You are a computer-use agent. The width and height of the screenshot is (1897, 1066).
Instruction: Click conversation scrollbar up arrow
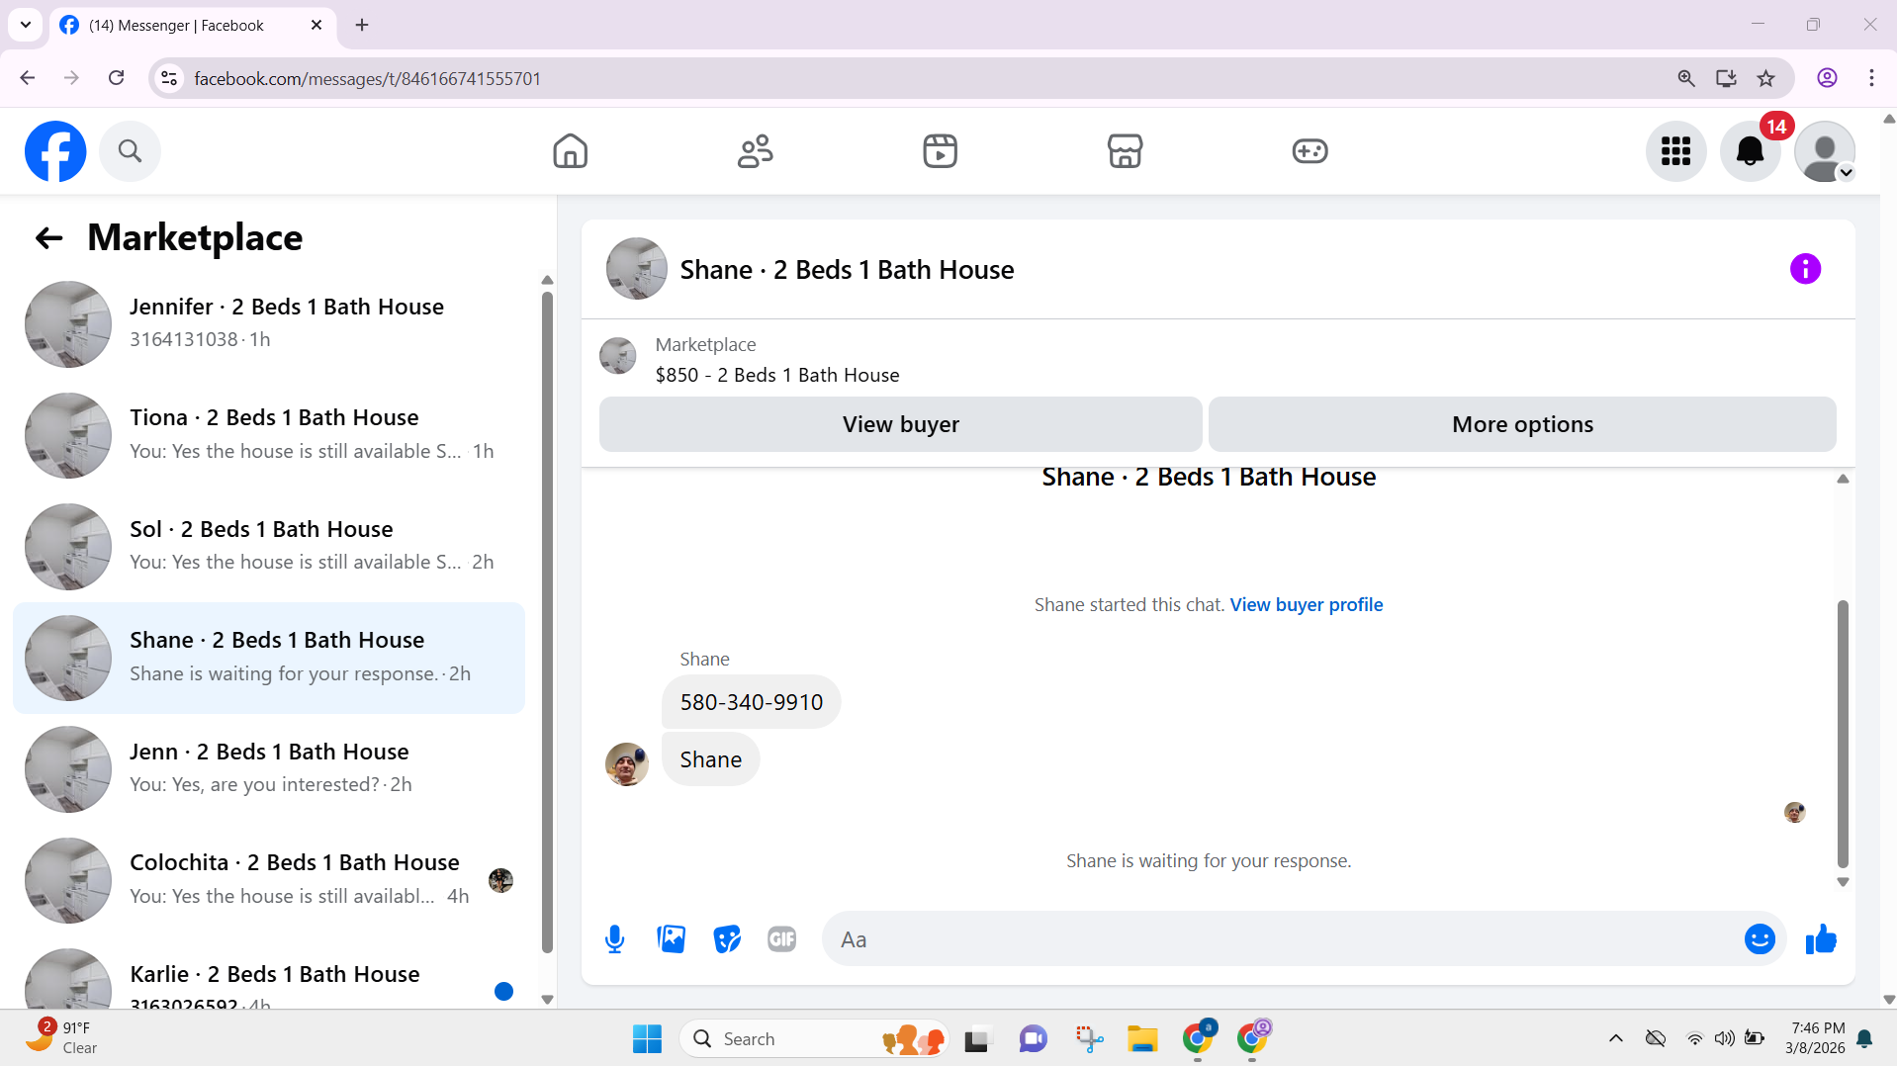tap(1843, 479)
